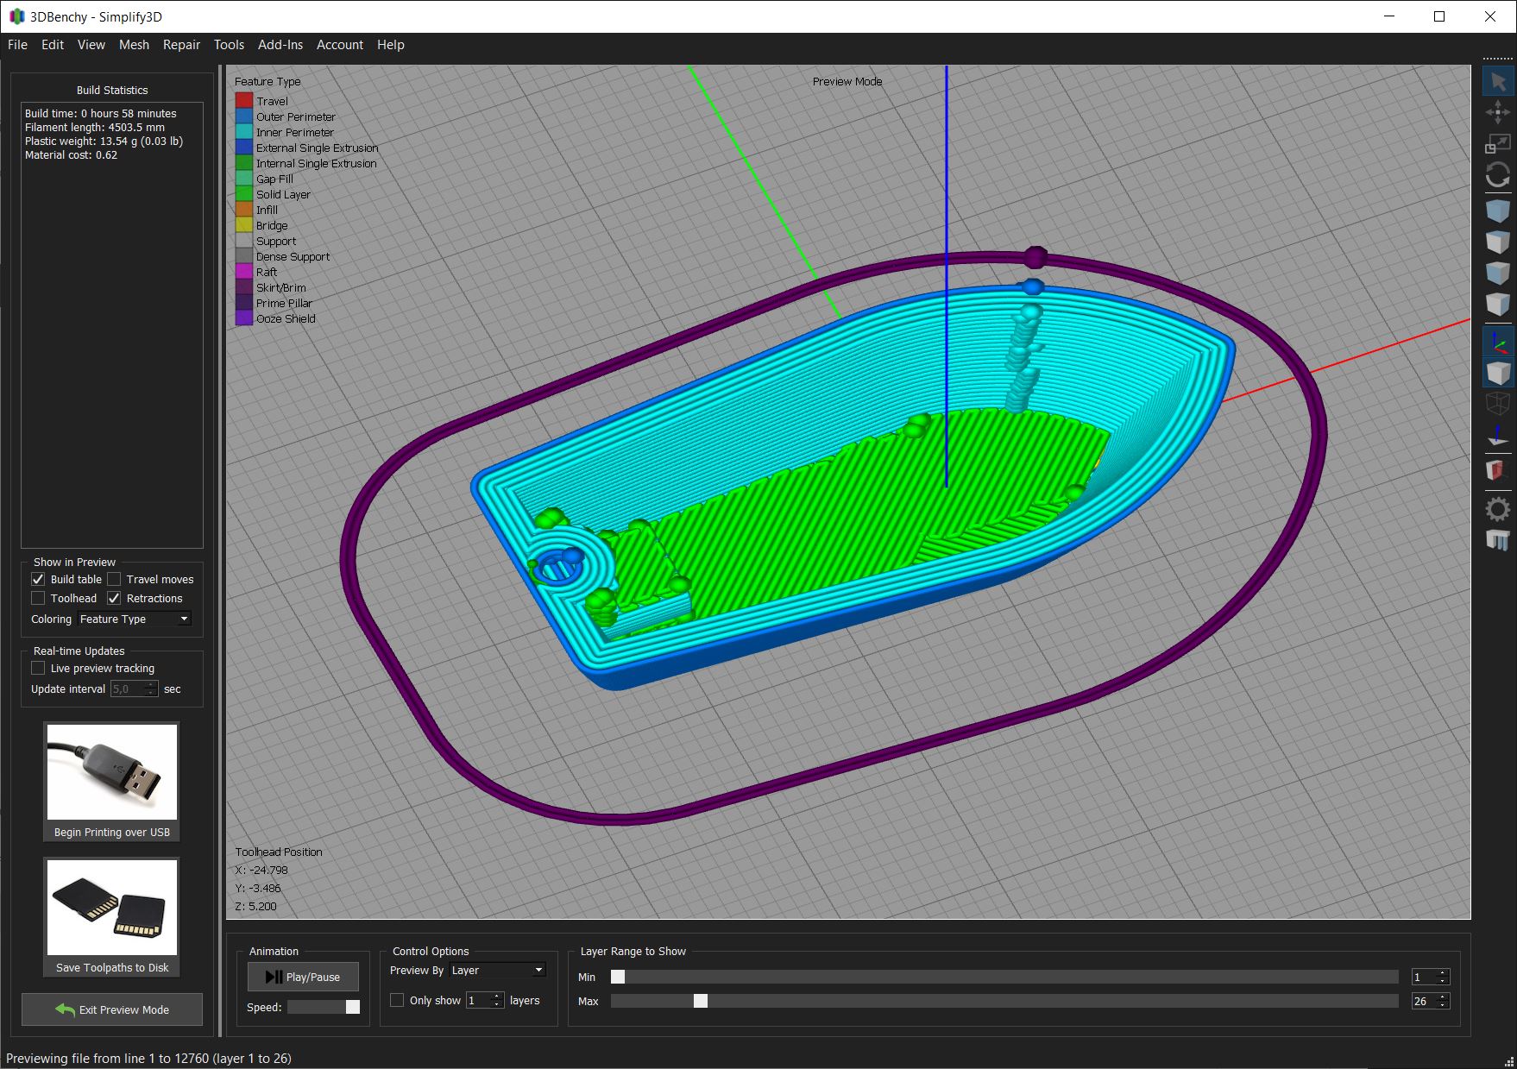Click Save Toolpaths to Disk label
Screen dimensions: 1517x1069
pos(112,967)
